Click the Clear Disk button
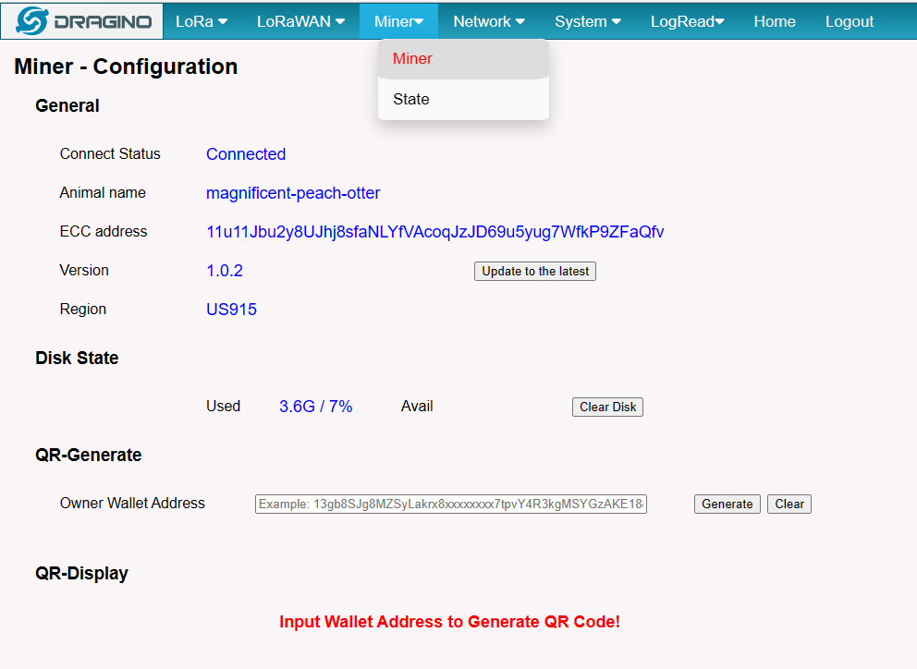 [607, 407]
